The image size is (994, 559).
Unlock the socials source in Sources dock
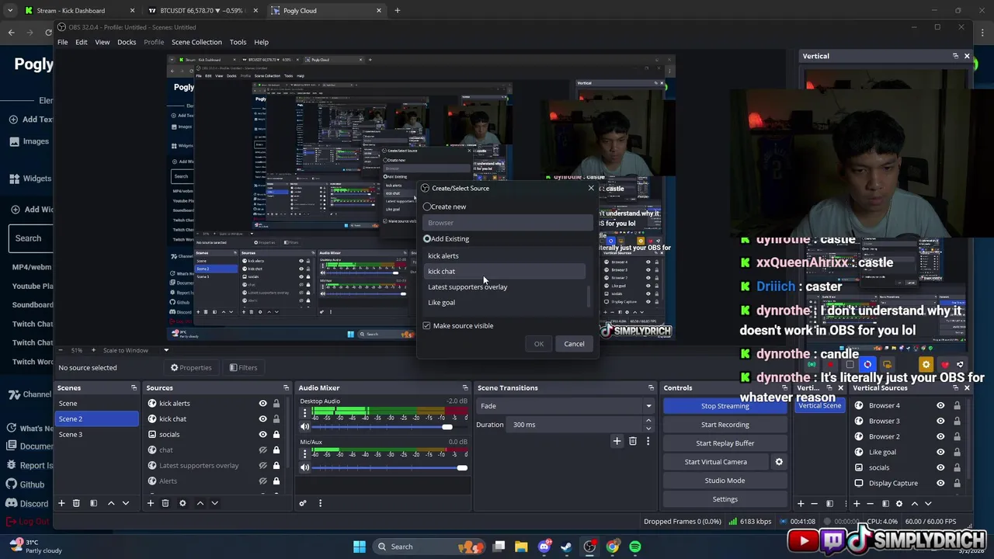(x=276, y=434)
